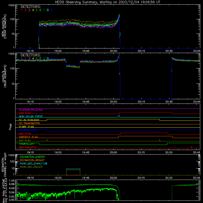Click the PARTICLE_FLAG label
This screenshot has width=203, height=203.
tap(28, 137)
